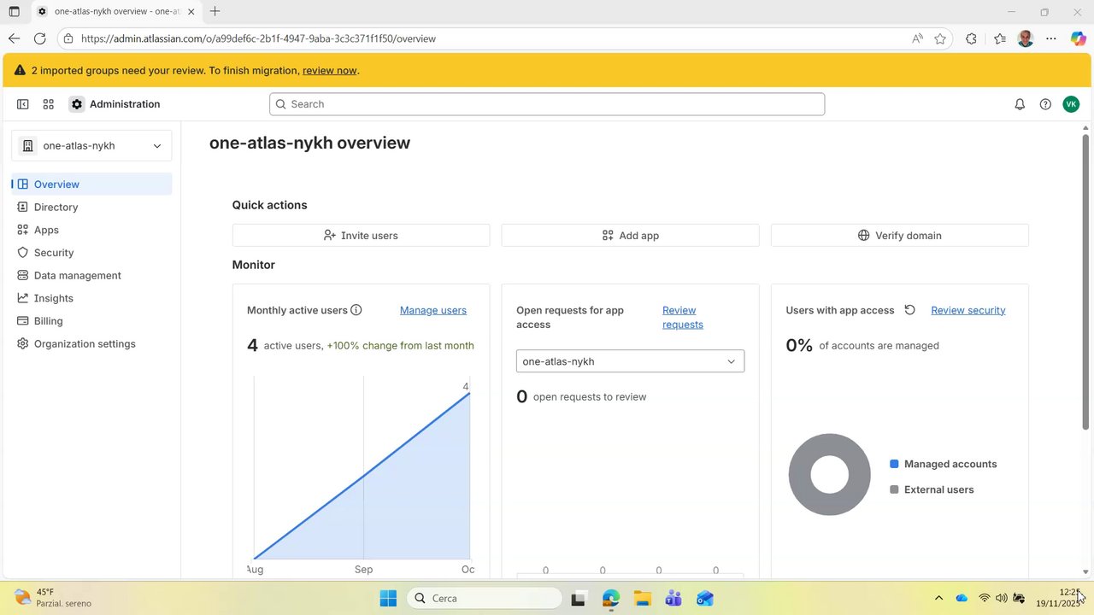The image size is (1094, 615).
Task: Open the notifications bell
Action: click(x=1020, y=104)
